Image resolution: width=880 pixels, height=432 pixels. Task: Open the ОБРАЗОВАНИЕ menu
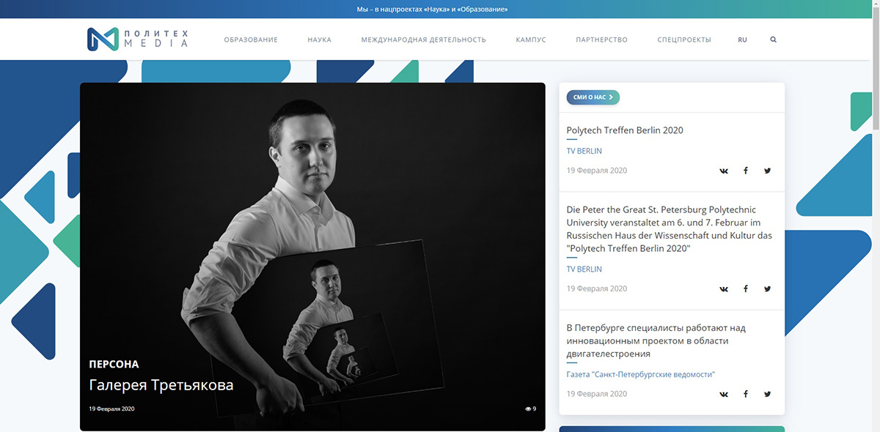[251, 40]
